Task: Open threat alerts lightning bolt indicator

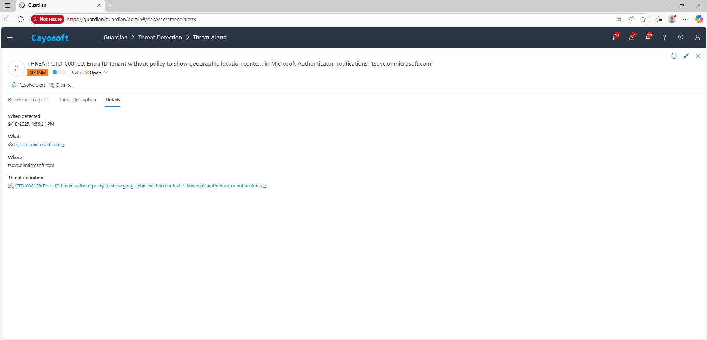Action: (615, 37)
